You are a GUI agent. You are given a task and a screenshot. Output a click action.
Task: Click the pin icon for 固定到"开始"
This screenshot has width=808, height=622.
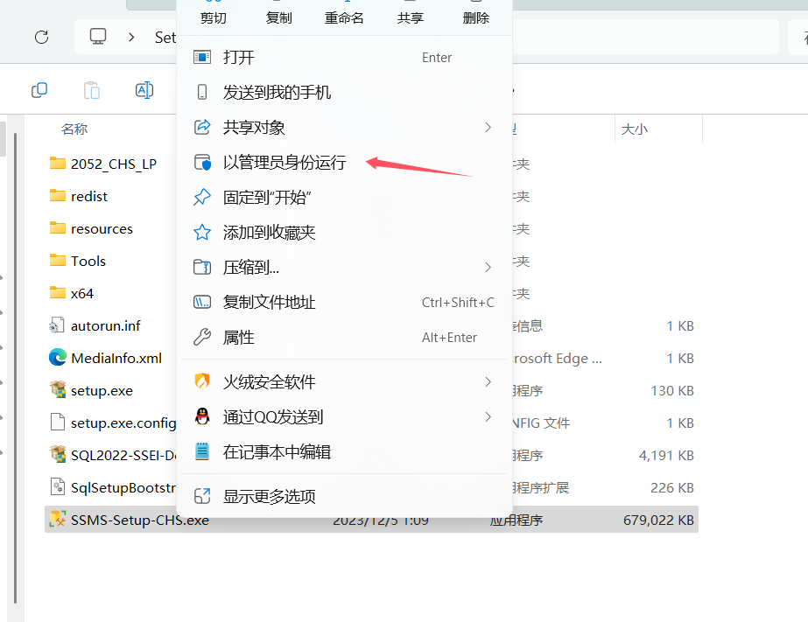pos(200,197)
